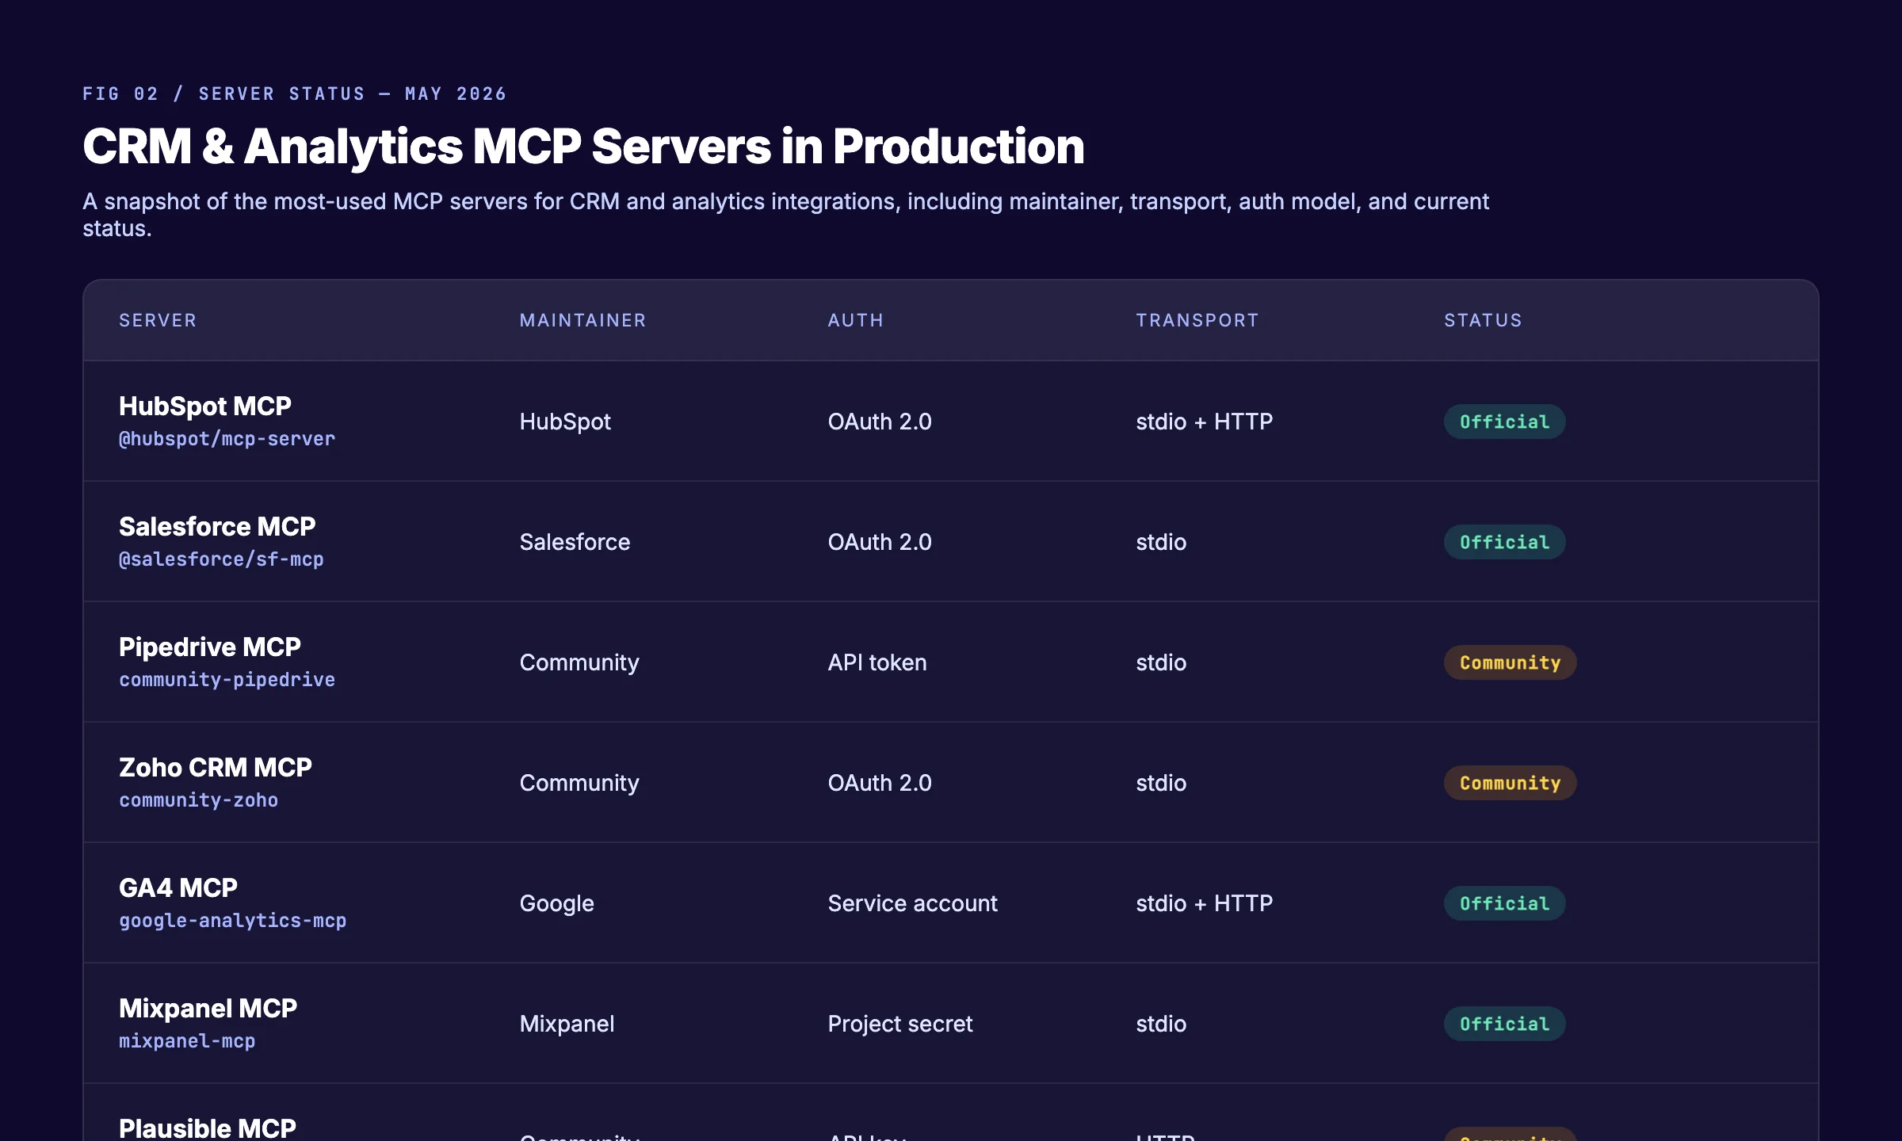Click the community-pipedrive package name
The height and width of the screenshot is (1141, 1902).
[x=227, y=680]
